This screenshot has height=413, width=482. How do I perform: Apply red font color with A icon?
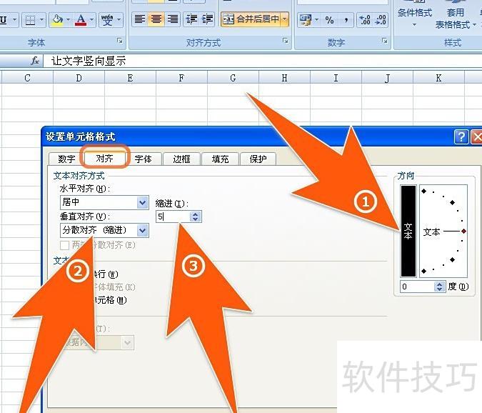pos(81,20)
